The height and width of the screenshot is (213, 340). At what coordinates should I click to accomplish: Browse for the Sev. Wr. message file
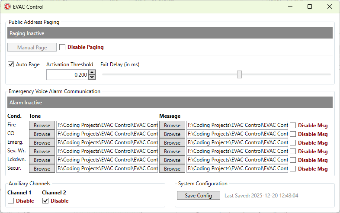coord(172,152)
